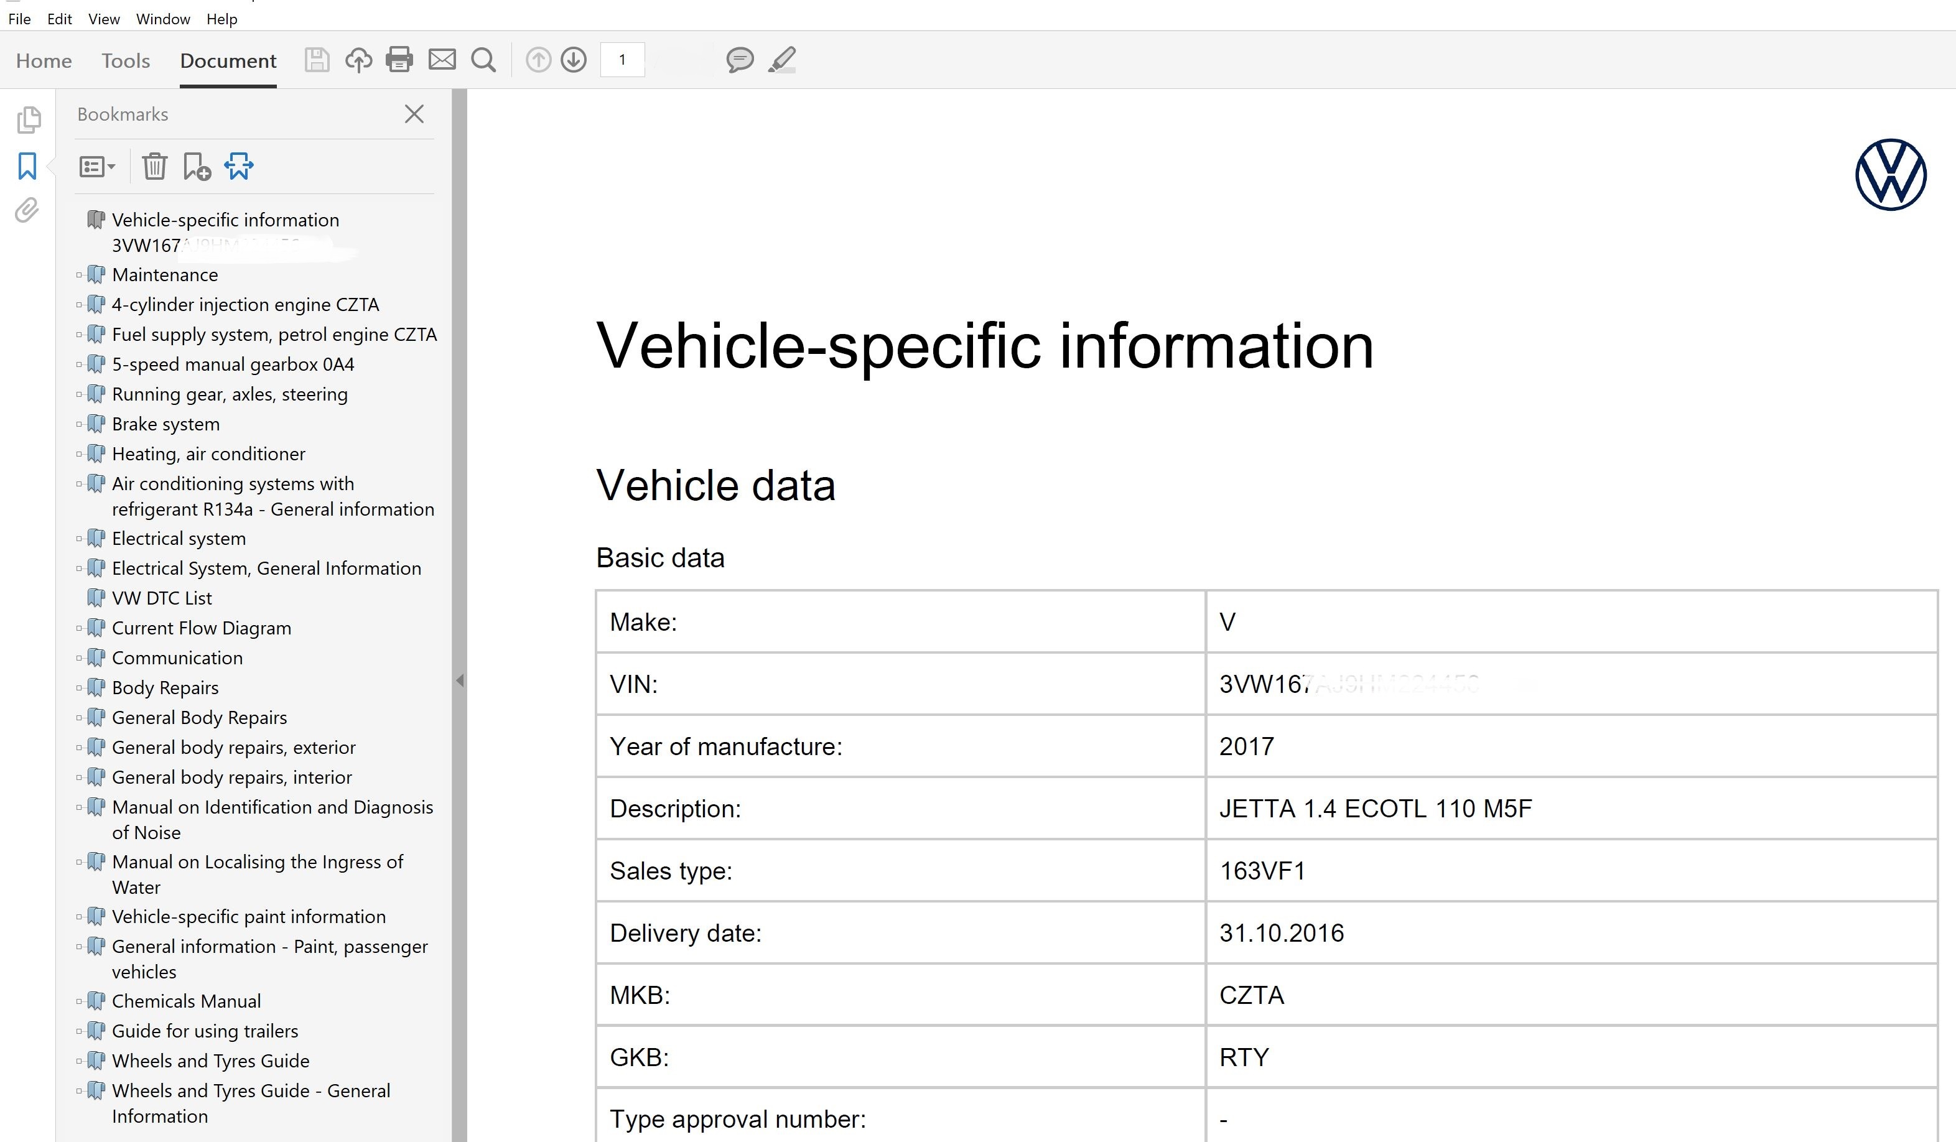Expand Electrical system bookmark node
Viewport: 1956px width, 1142px height.
point(79,539)
